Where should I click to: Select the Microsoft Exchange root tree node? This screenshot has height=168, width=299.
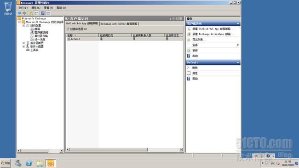tap(34, 18)
